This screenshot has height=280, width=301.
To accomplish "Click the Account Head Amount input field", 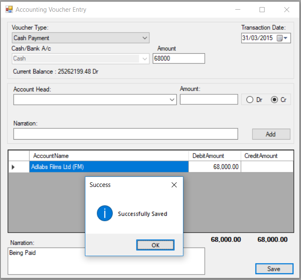I will (209, 99).
